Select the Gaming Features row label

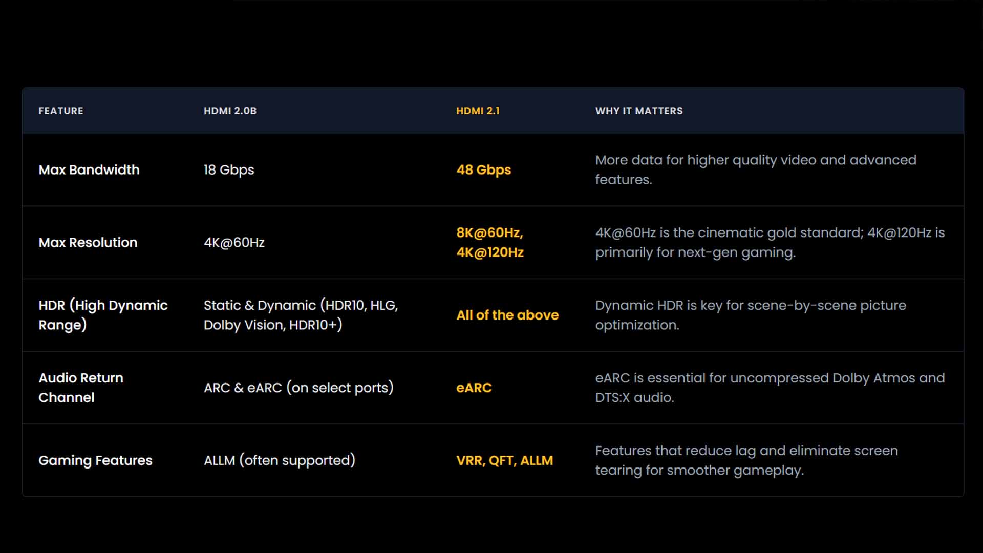(x=95, y=460)
